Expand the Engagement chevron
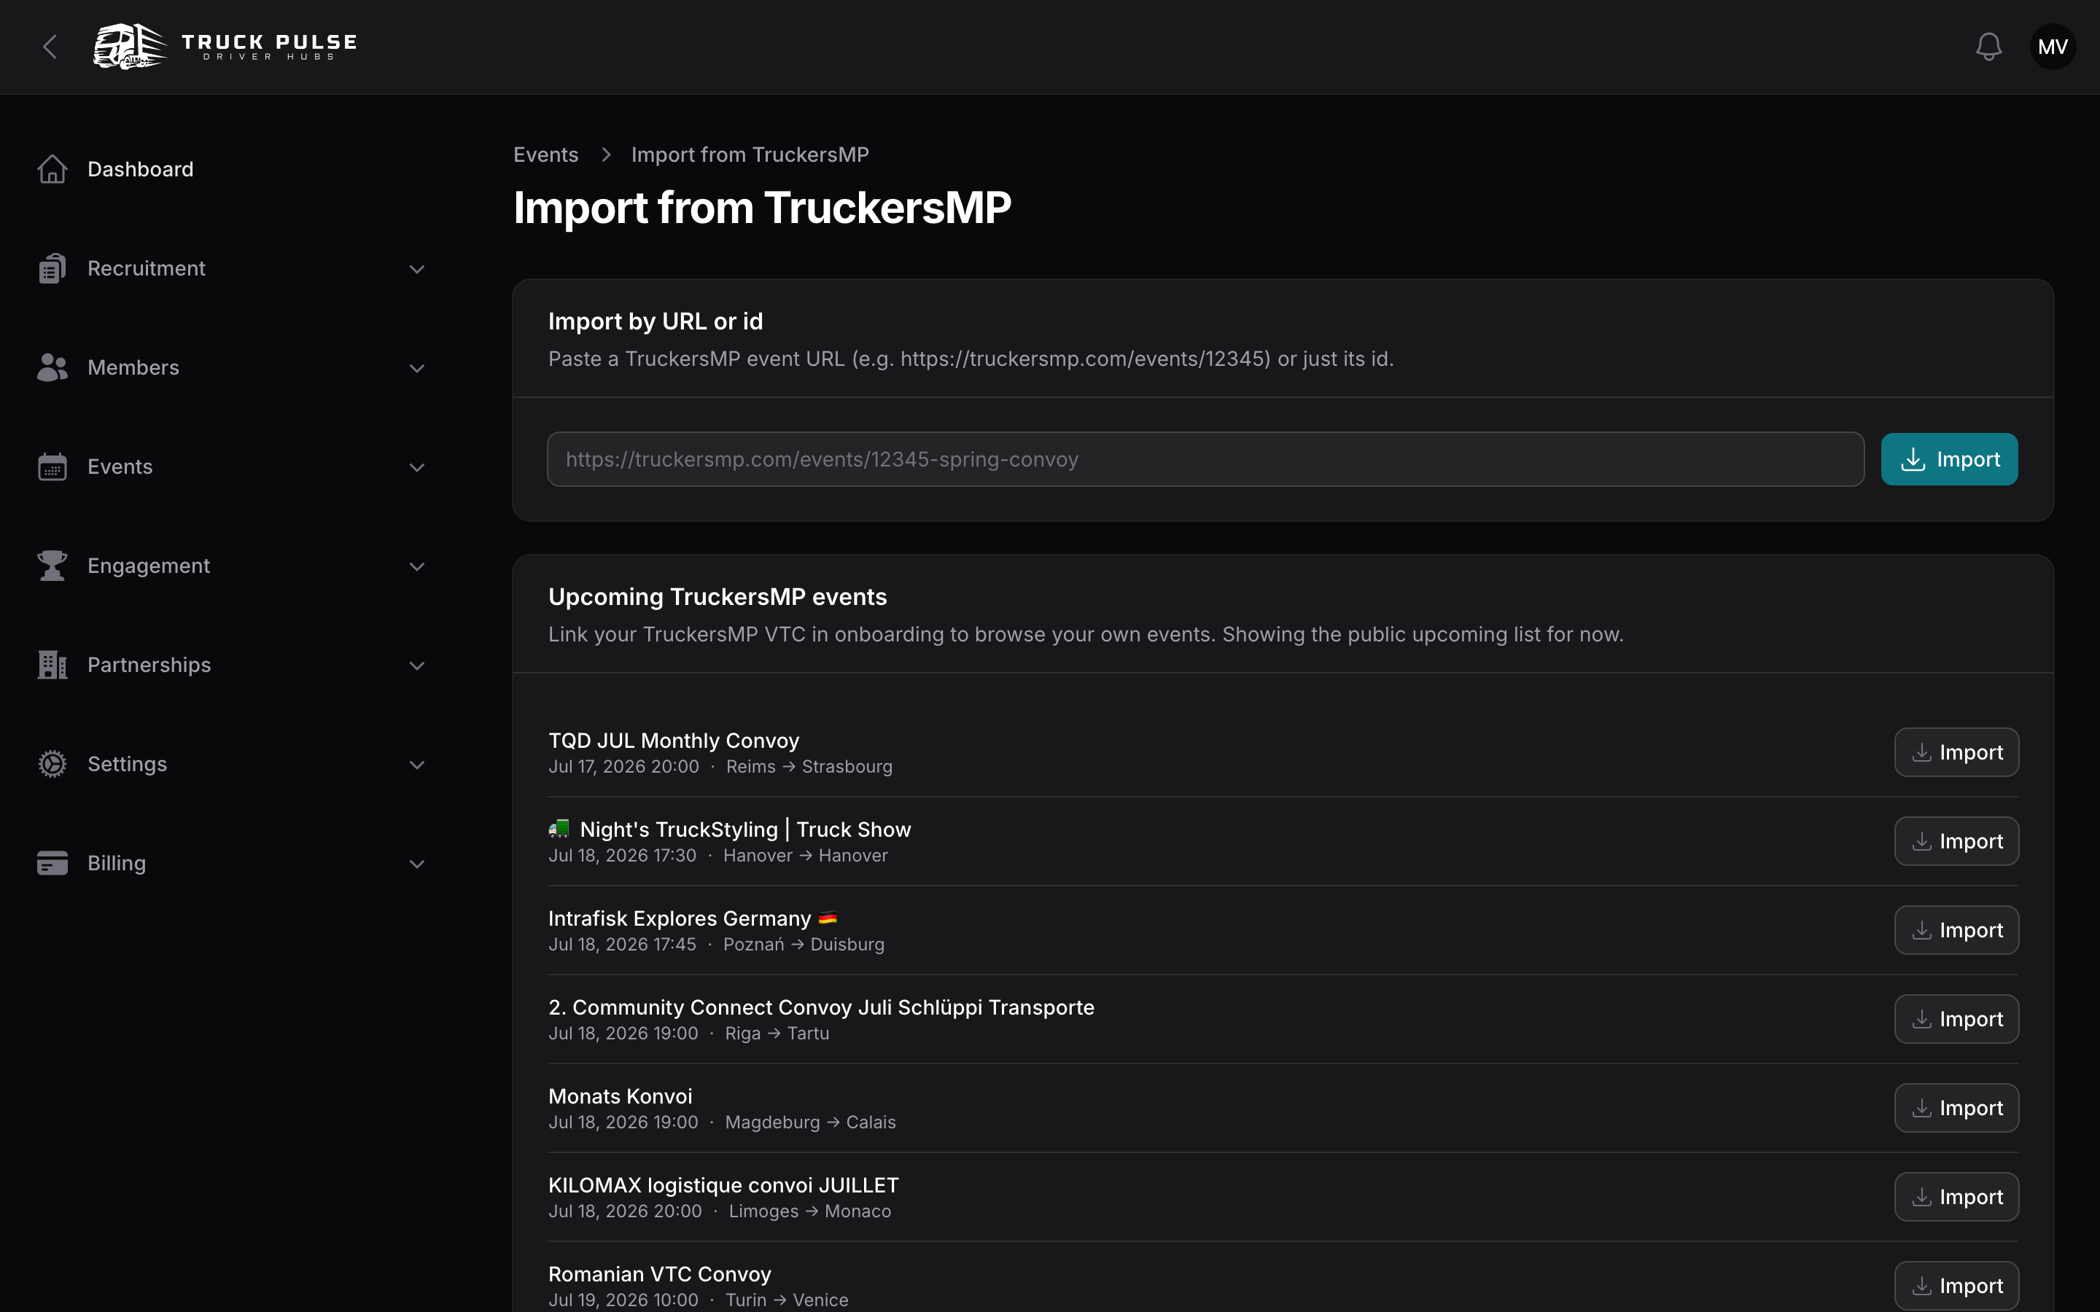This screenshot has height=1312, width=2100. (416, 566)
